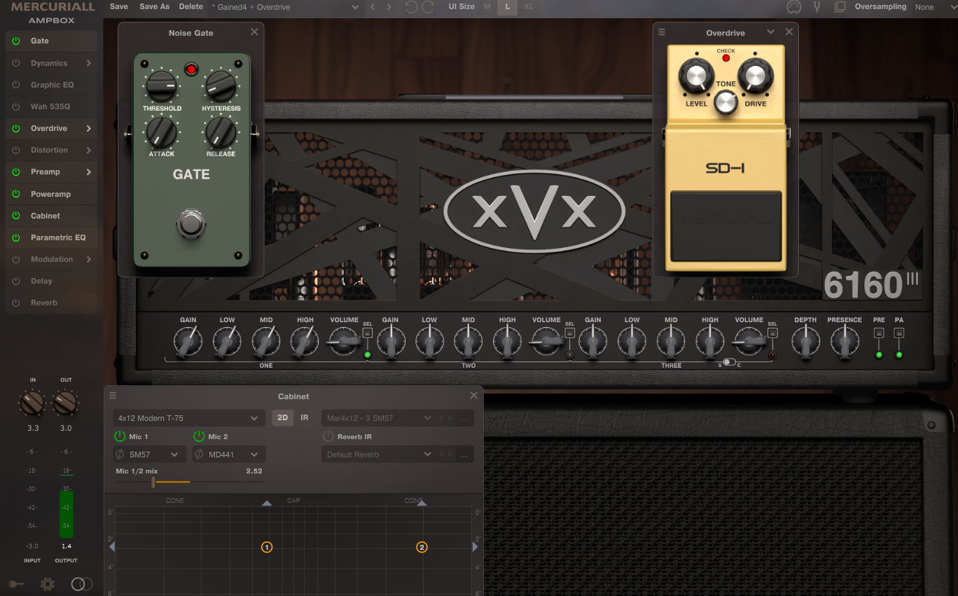Viewport: 958px width, 596px height.
Task: Open the preset dropdown Gained4 + Overdrive
Action: [x=285, y=7]
